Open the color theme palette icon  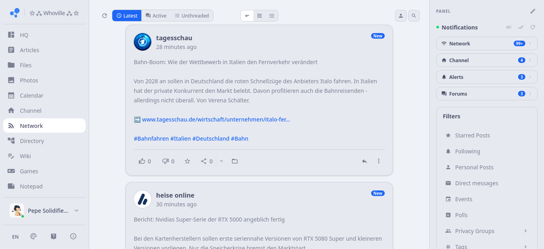(x=33, y=236)
